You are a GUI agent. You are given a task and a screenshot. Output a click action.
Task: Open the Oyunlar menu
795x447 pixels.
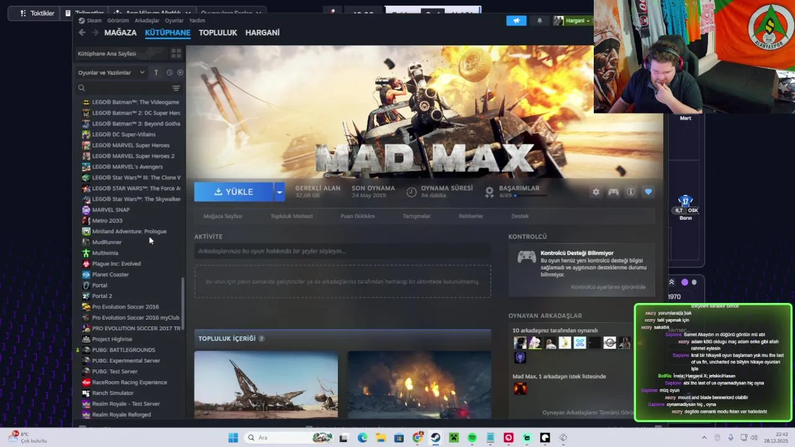point(174,20)
